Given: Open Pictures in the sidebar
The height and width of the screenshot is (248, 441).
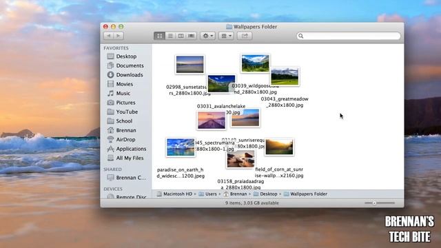Looking at the screenshot, I should click(126, 103).
